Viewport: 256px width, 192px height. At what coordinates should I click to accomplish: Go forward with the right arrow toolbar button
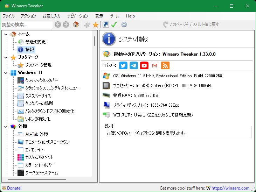tap(66, 24)
